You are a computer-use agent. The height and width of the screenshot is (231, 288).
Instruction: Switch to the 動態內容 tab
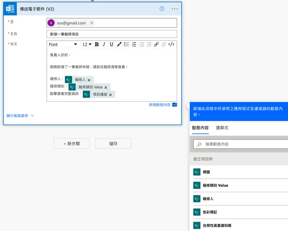[x=200, y=128]
